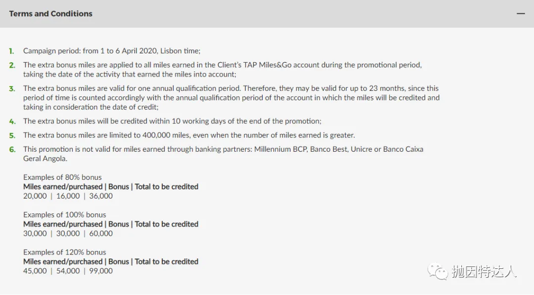Click the WeChat watermark logo icon
Screen dimensions: 534x295
[x=438, y=271]
